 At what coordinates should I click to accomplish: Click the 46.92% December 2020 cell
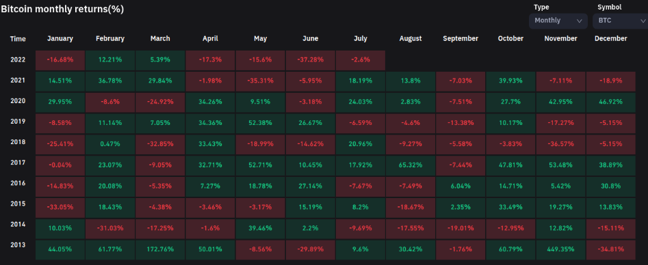pyautogui.click(x=611, y=102)
